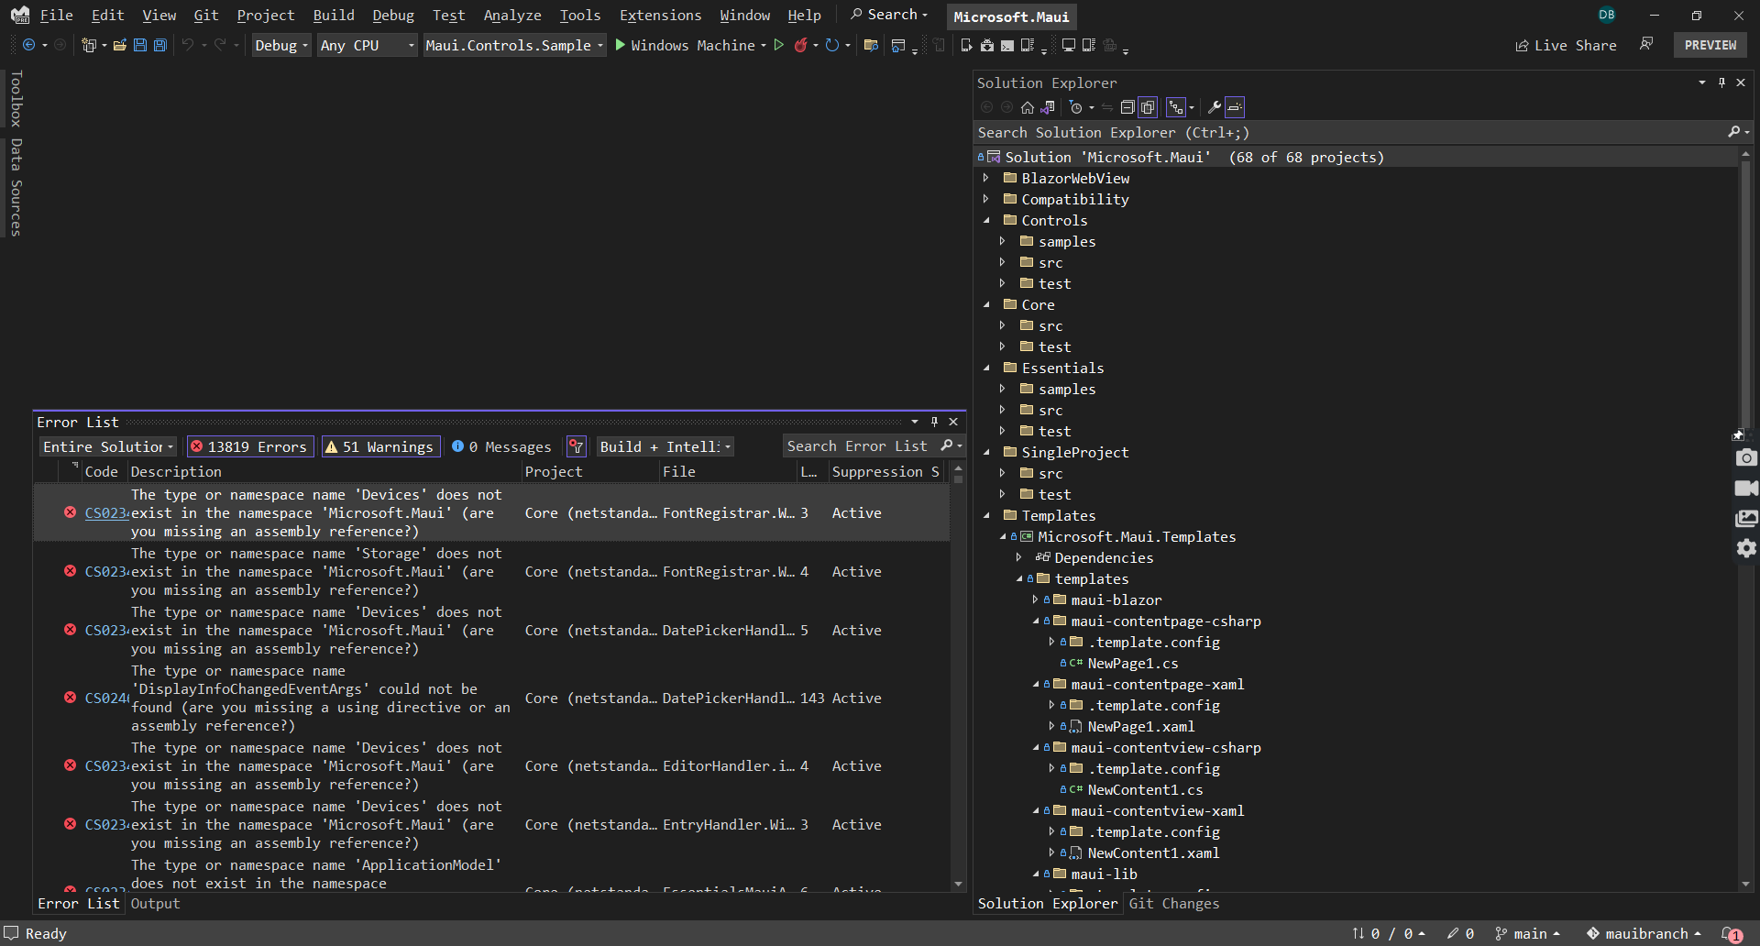Click the Restart circular arrow icon
This screenshot has width=1760, height=946.
coord(832,45)
